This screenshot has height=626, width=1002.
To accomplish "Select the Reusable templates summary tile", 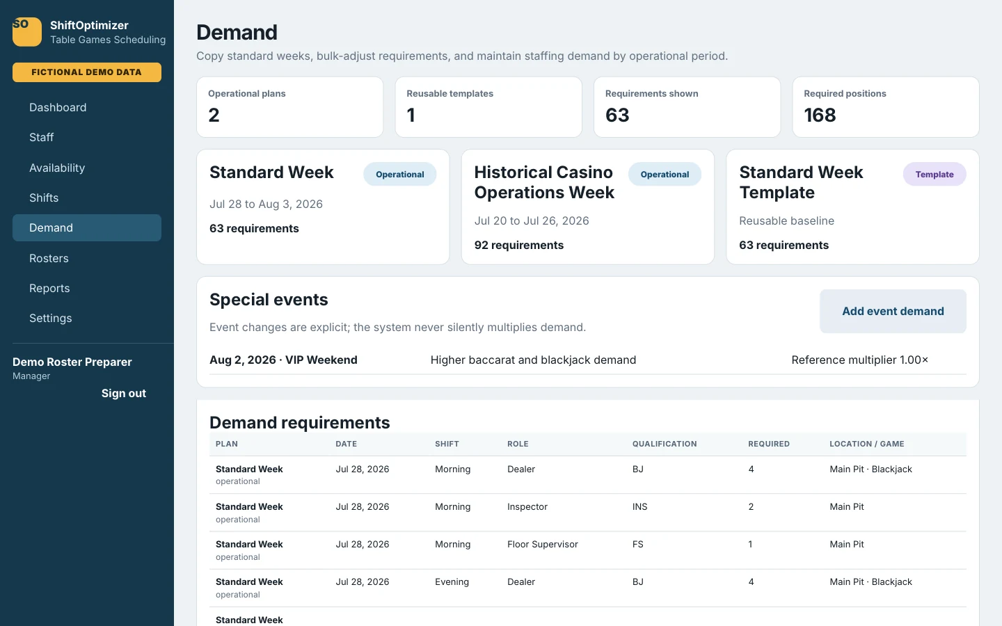I will [x=488, y=107].
